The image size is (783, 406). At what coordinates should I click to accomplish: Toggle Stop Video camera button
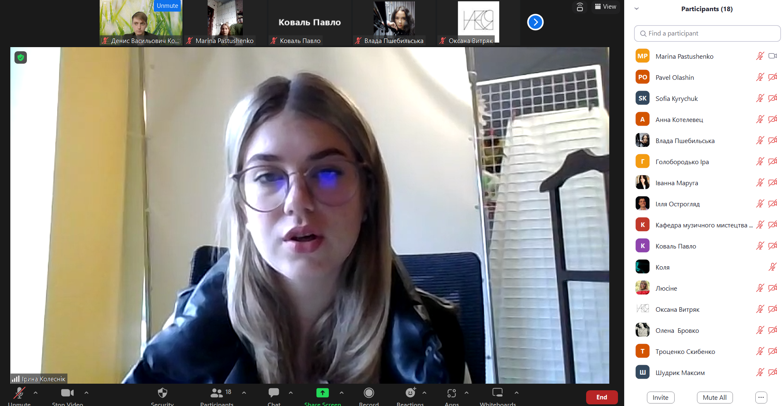[x=67, y=393]
